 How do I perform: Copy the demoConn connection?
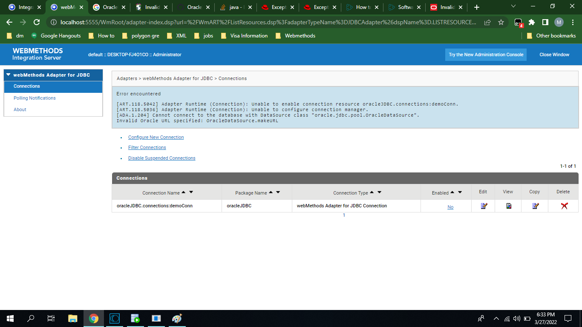tap(536, 206)
